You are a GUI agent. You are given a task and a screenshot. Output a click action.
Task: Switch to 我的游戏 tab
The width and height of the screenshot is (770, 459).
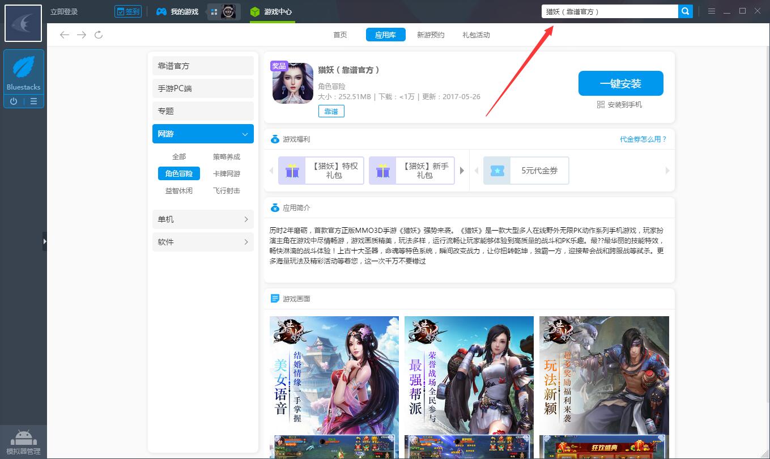click(177, 11)
